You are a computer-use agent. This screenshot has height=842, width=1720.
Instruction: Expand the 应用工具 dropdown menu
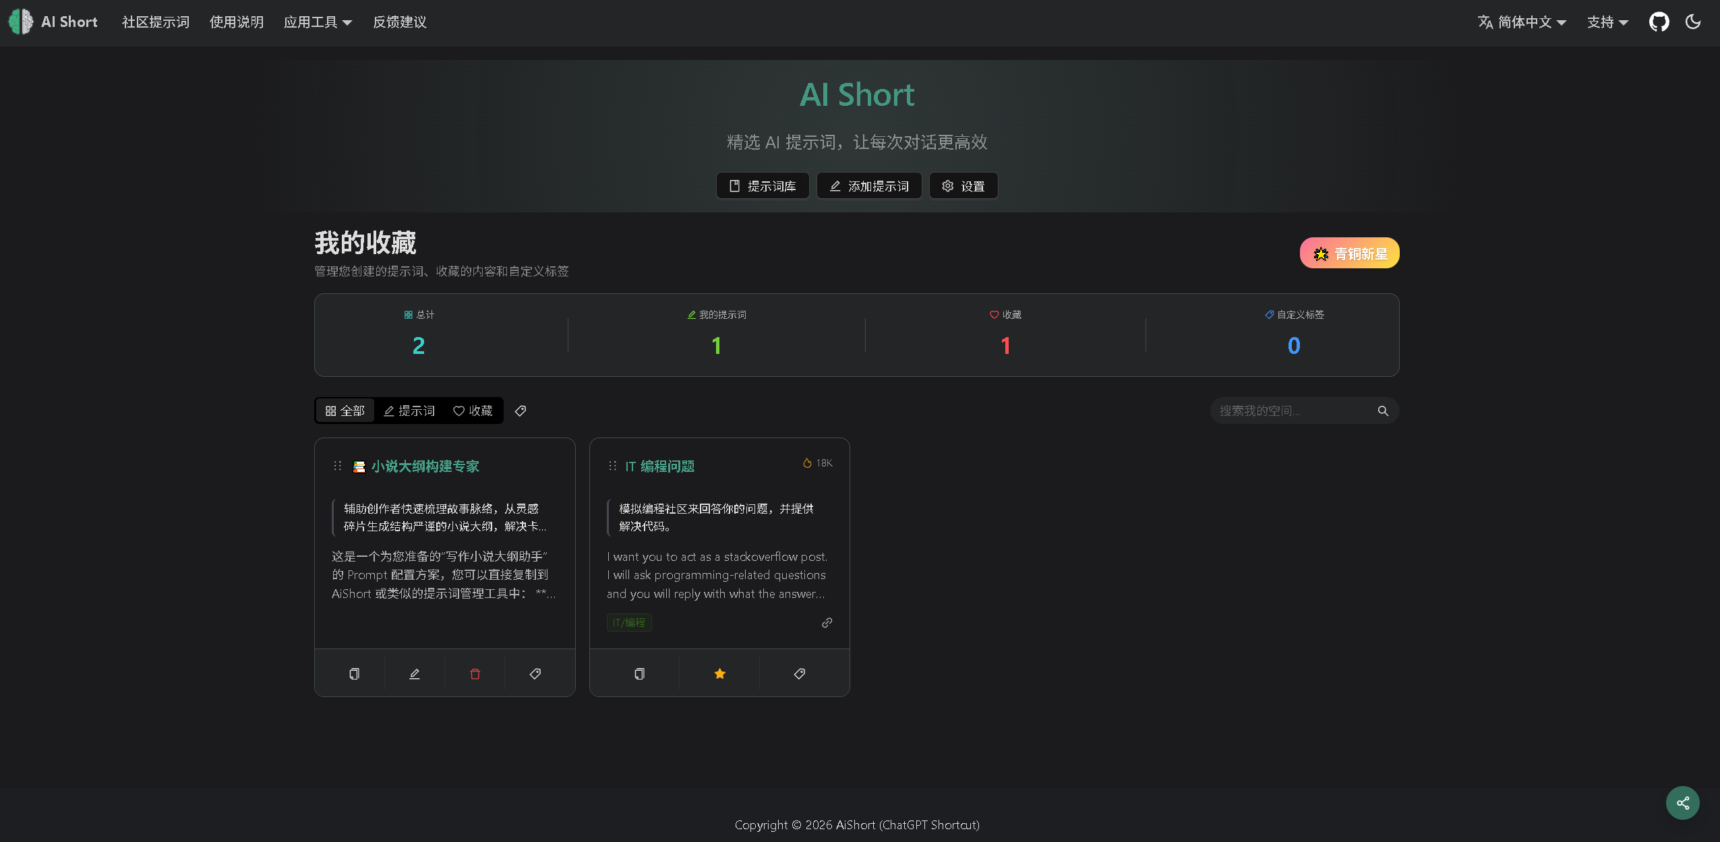[318, 22]
